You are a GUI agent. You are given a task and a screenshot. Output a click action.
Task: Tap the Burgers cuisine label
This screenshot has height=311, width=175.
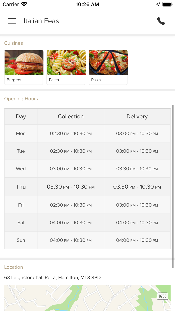[14, 80]
